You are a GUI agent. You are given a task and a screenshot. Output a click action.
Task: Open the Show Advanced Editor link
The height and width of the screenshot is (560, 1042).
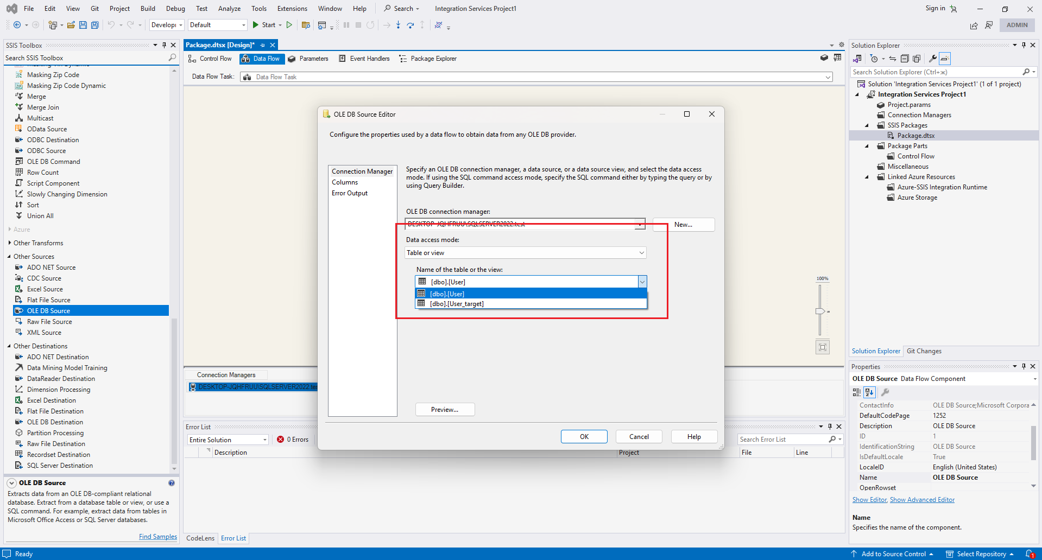922,500
